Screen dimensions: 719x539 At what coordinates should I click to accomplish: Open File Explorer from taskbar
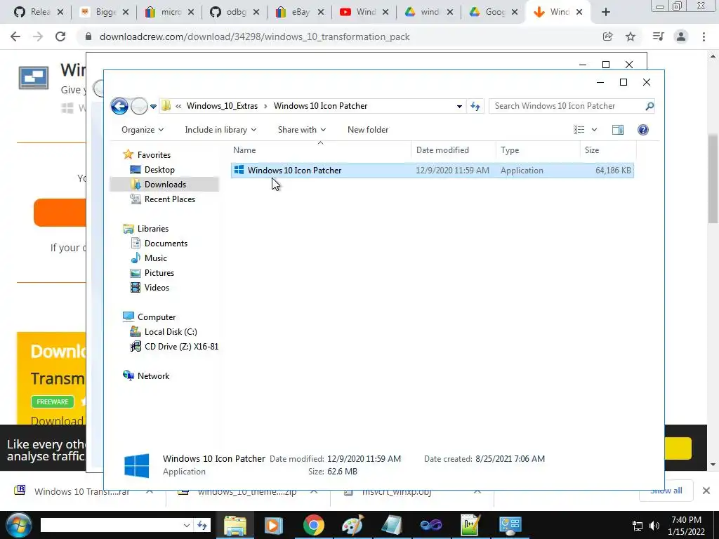[235, 525]
